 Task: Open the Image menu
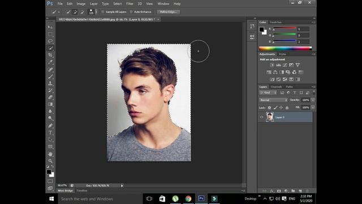81,4
